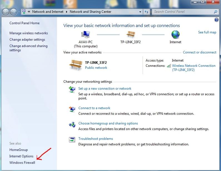Click the Troubleshoot problems icon
The width and height of the screenshot is (221, 171).
point(72,140)
